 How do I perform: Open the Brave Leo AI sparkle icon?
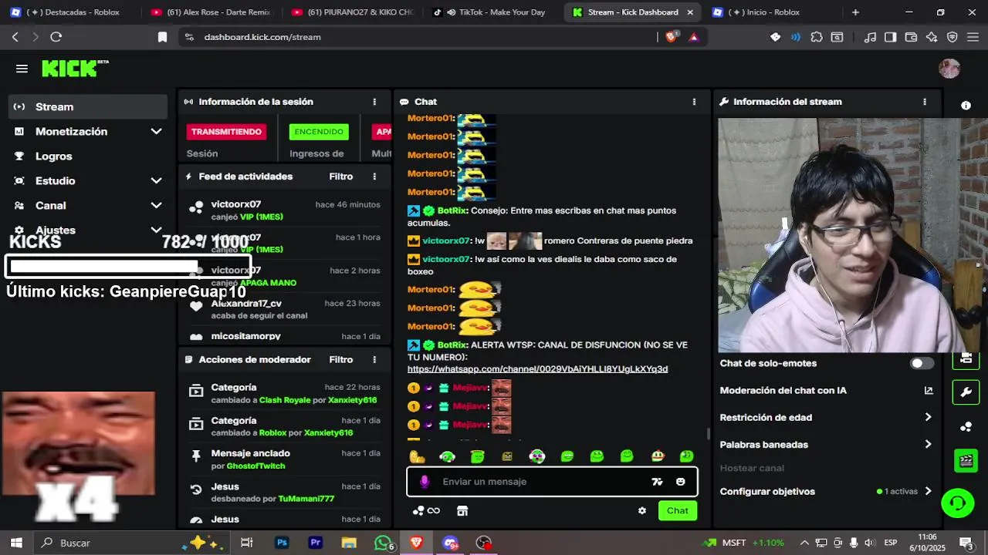tap(932, 37)
